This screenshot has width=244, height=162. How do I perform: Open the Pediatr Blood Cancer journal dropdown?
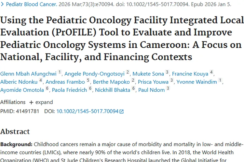point(29,5)
